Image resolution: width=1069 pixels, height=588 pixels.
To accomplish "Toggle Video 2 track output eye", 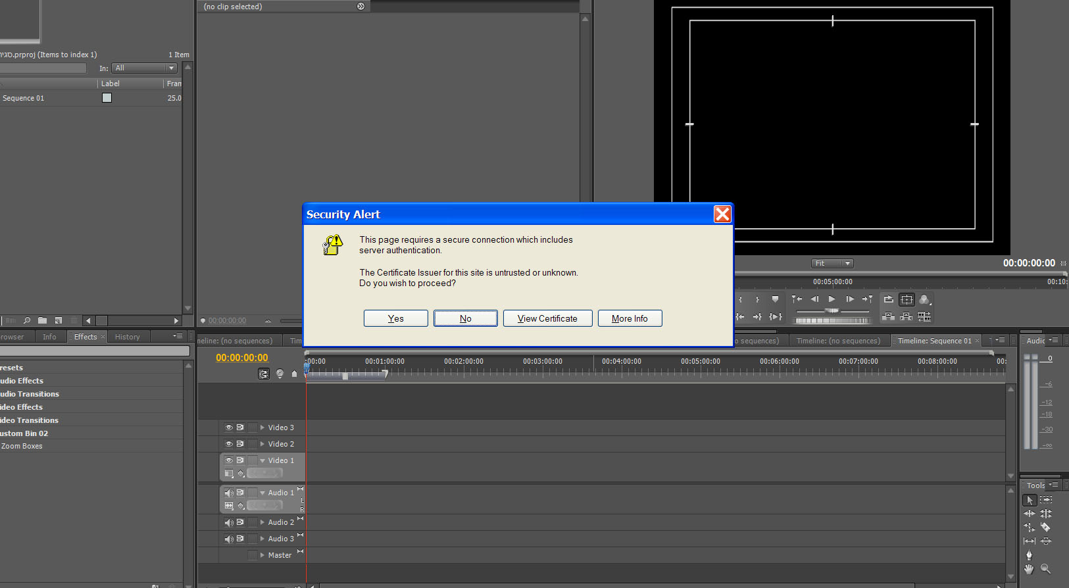I will pyautogui.click(x=229, y=444).
